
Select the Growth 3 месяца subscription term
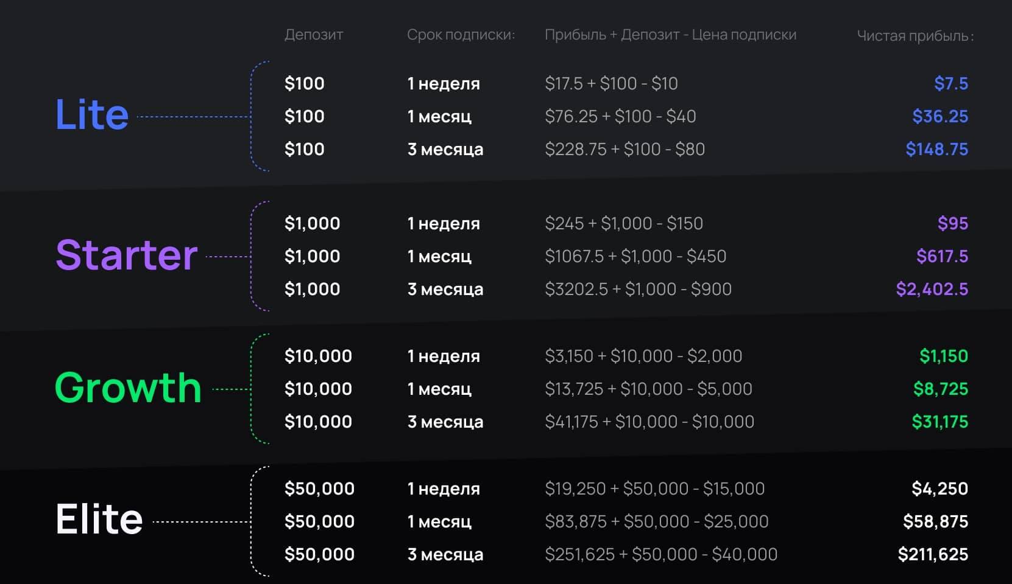pos(445,422)
